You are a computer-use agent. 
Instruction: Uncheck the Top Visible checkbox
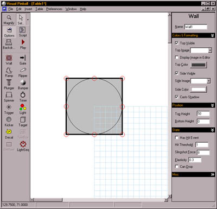point(177,43)
